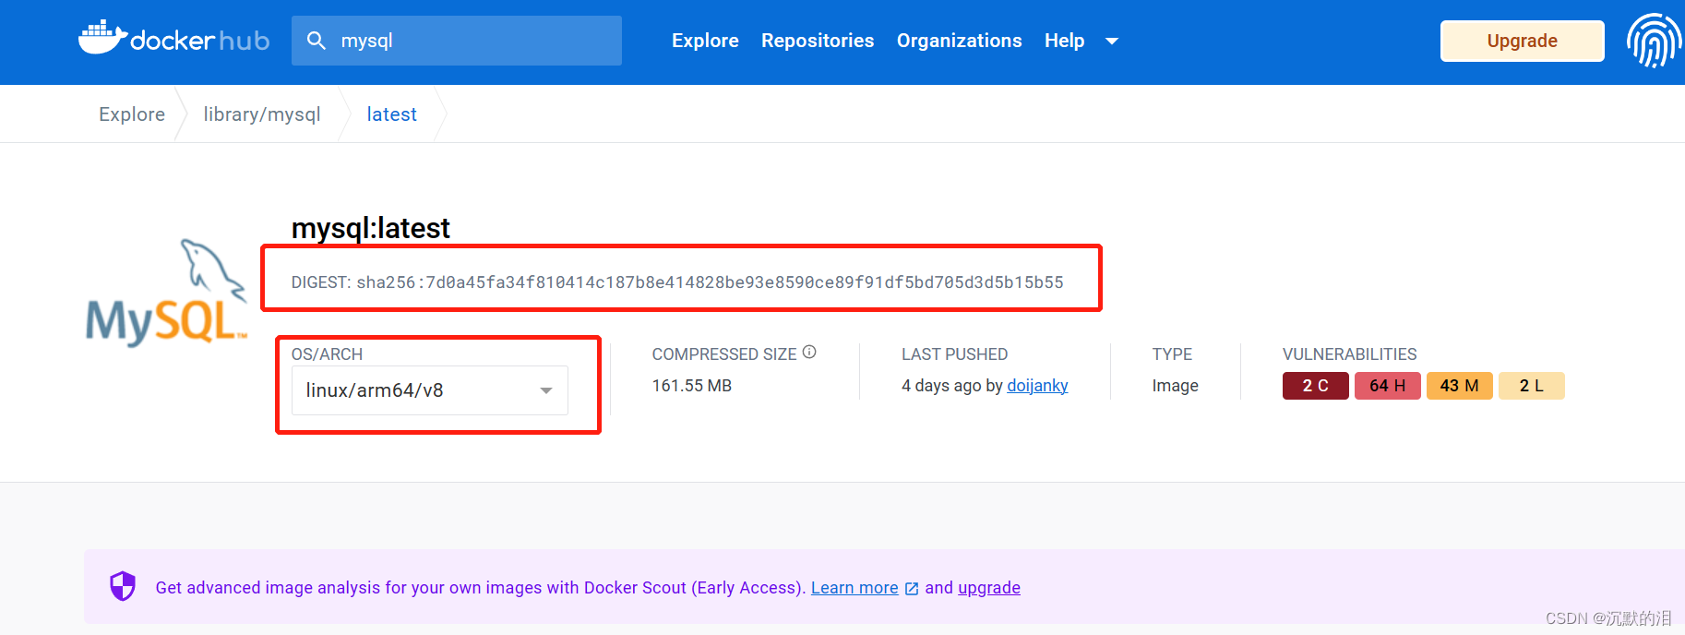Click the 2 L low vulnerabilities badge
The height and width of the screenshot is (635, 1685).
pos(1532,386)
